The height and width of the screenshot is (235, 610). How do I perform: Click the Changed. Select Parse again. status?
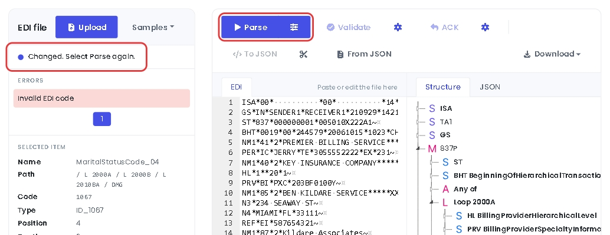pyautogui.click(x=77, y=57)
